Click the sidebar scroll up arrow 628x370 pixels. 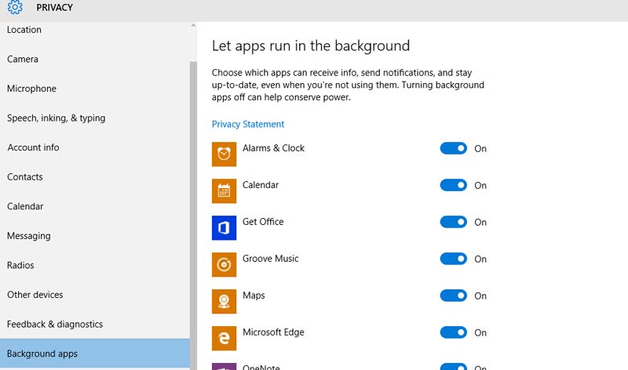coord(193,26)
